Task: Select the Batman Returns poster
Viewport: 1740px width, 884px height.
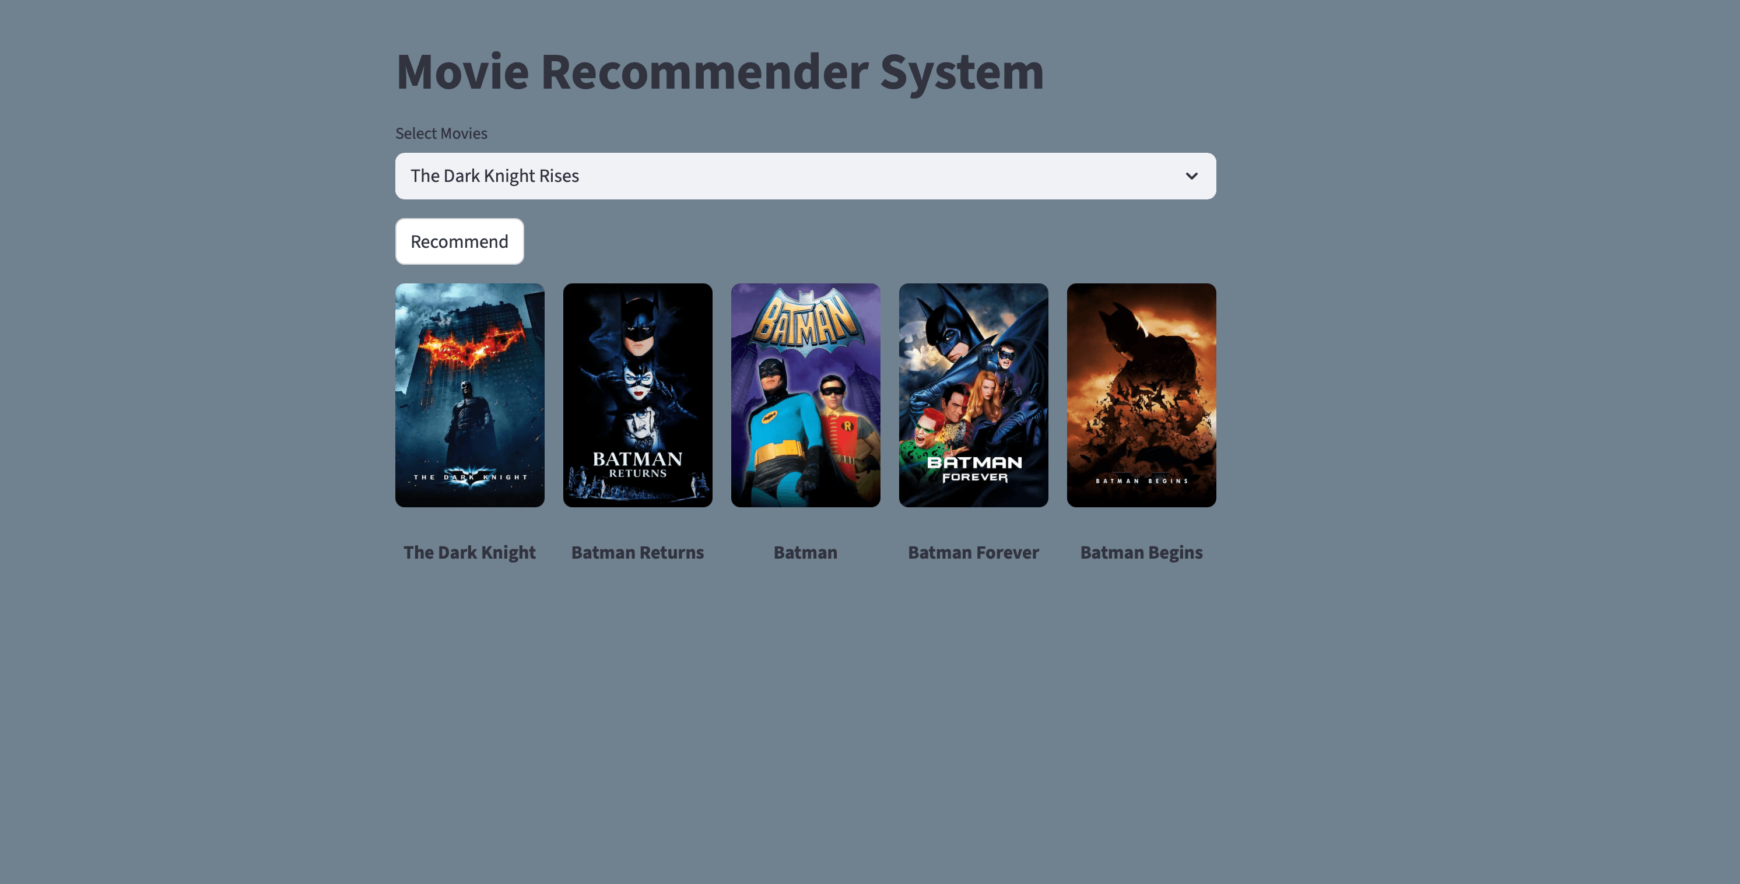Action: coord(638,395)
